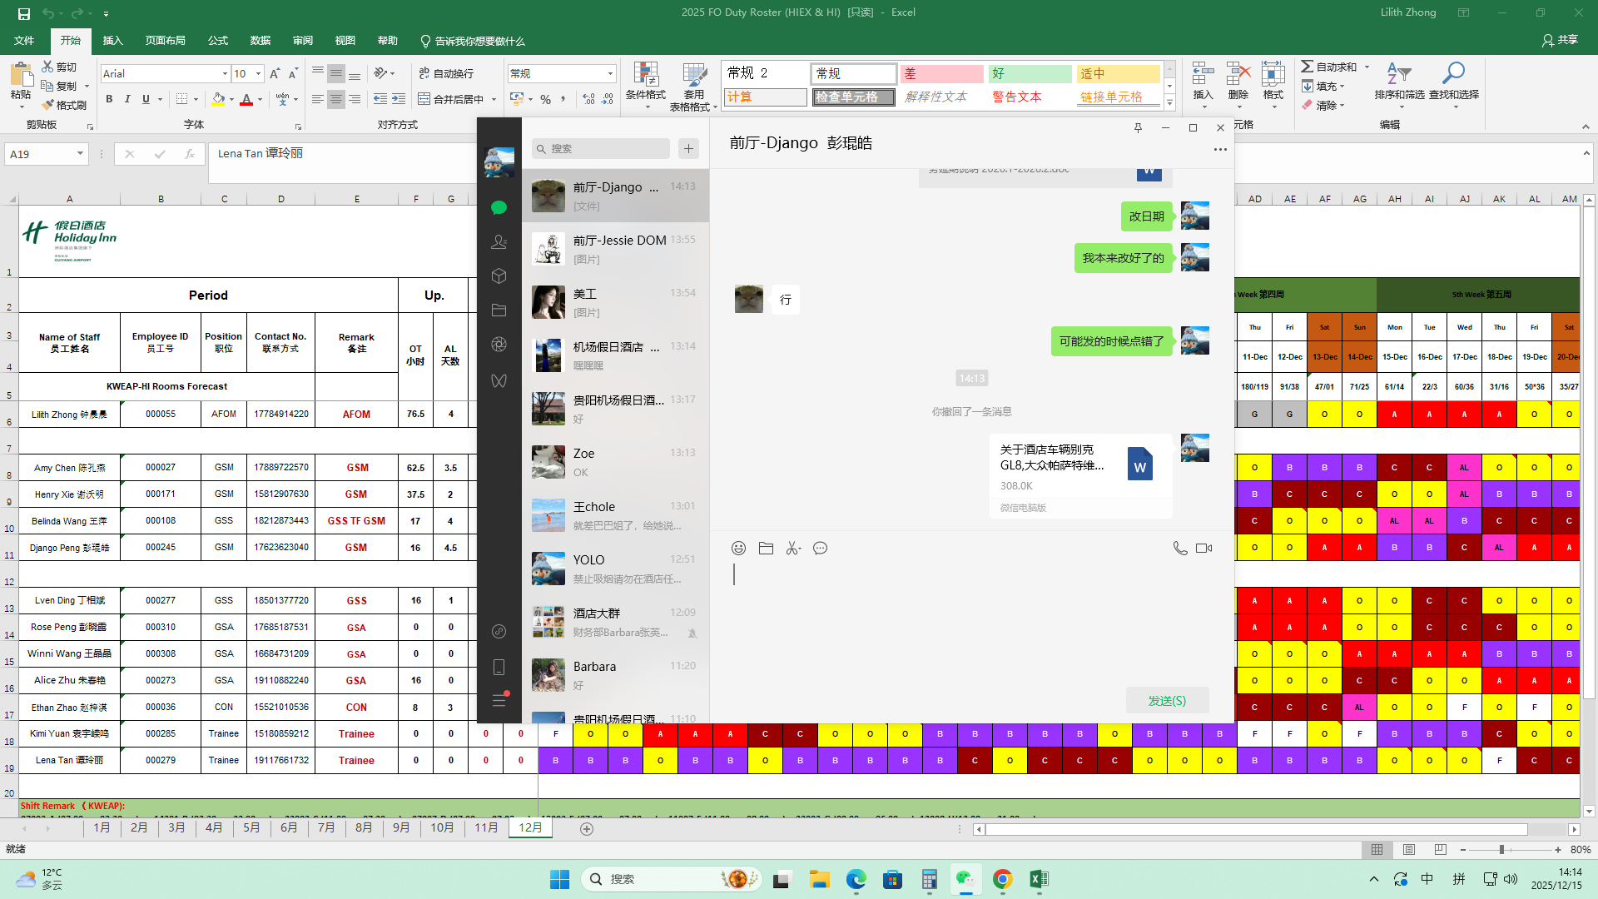The image size is (1598, 899).
Task: Open the font size dropdown
Action: click(x=258, y=74)
